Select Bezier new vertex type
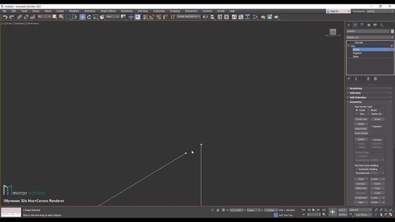395x222 pixels. coord(369,110)
